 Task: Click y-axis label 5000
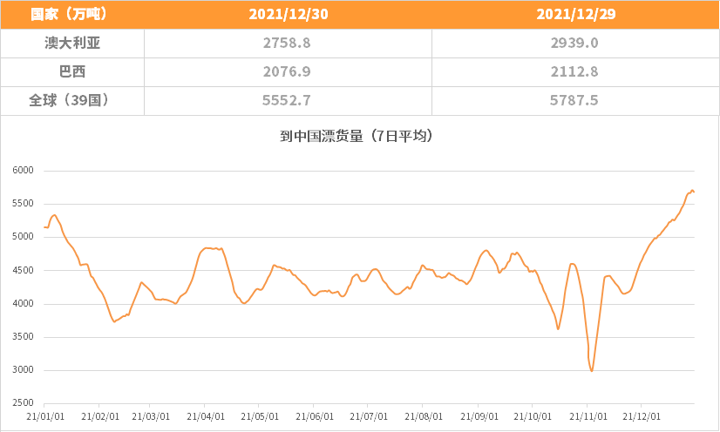coord(23,237)
